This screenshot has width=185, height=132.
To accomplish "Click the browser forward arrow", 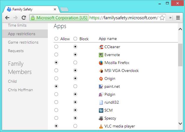I will click(x=15, y=18).
